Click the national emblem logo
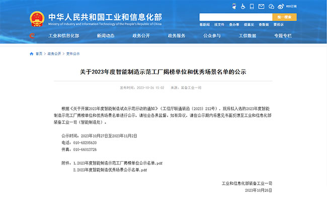Image resolution: width=327 pixels, height=213 pixels. tap(37, 19)
